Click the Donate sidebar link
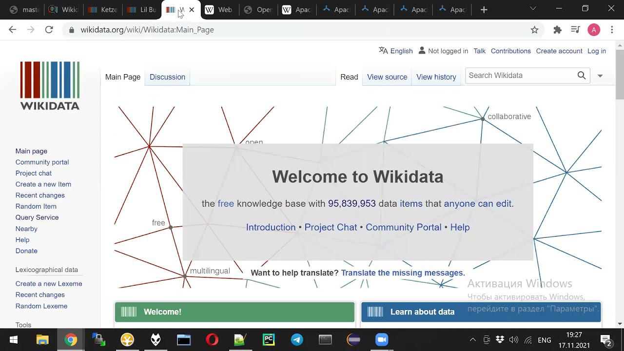 click(x=26, y=251)
